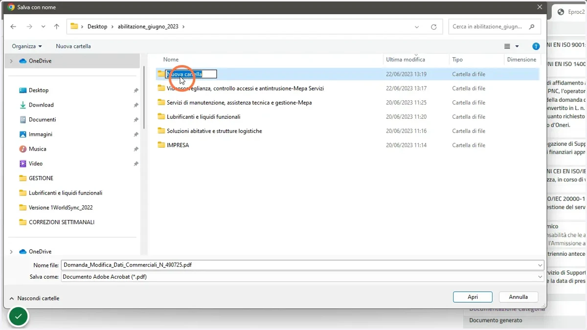The width and height of the screenshot is (587, 330).
Task: Close the Salva con nome dialog
Action: (540, 7)
